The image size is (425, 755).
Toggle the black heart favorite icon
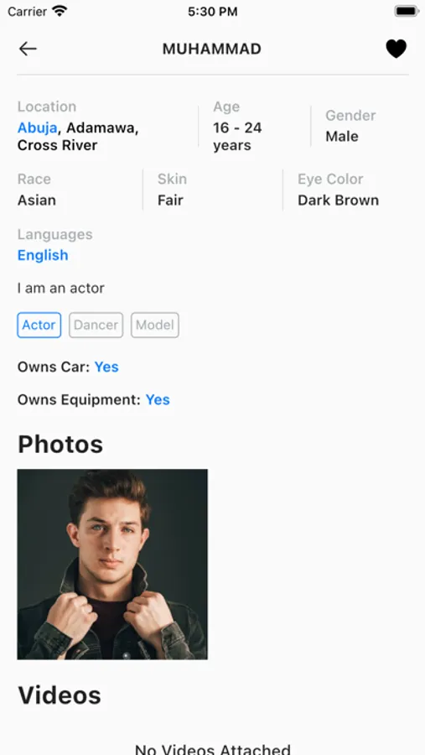[x=396, y=49]
